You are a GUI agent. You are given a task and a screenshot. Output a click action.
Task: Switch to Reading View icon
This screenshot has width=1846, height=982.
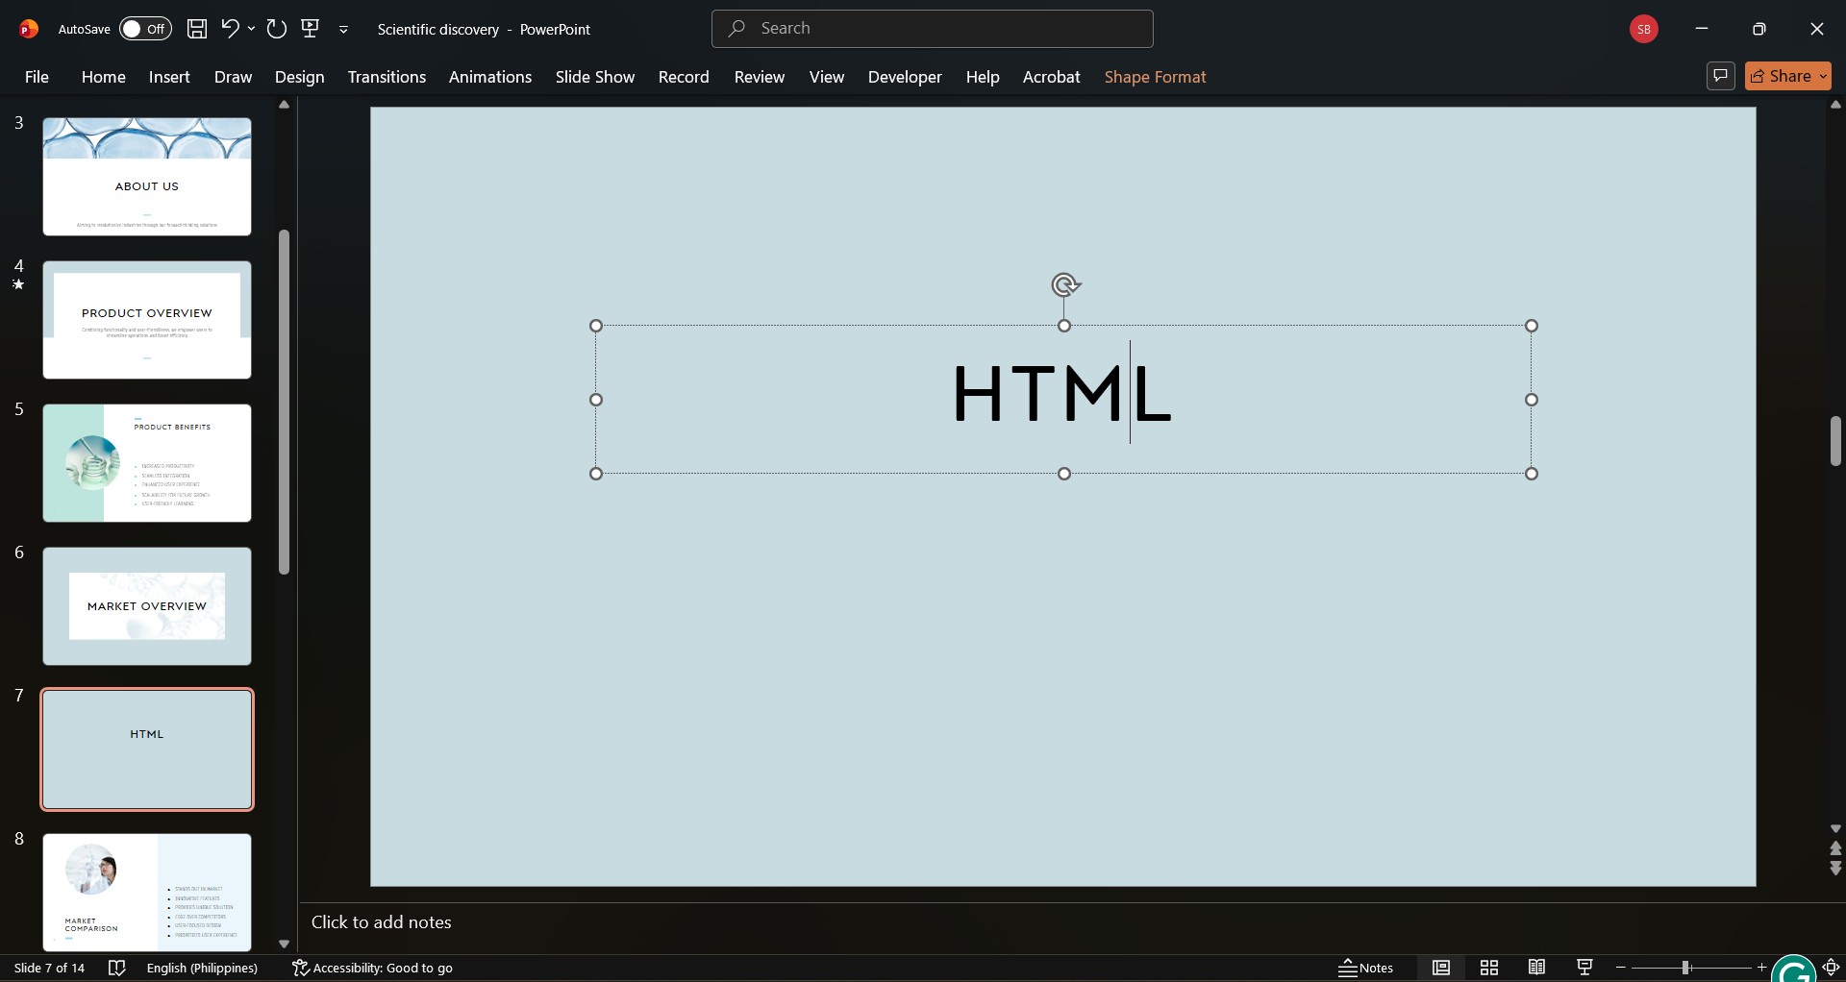tap(1537, 968)
